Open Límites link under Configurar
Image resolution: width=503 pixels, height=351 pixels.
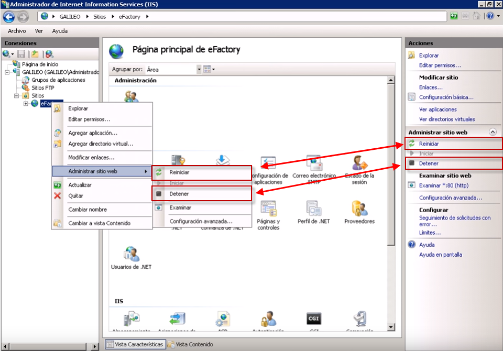(x=430, y=233)
